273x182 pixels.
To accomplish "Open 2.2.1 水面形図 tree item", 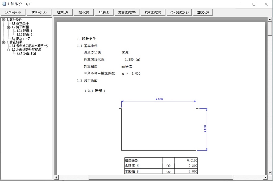I will point(26,53).
